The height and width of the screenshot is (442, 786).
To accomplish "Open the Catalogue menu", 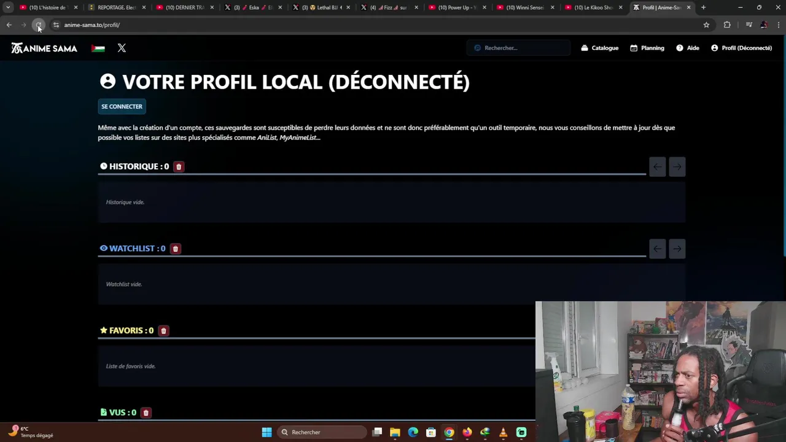I will [600, 48].
